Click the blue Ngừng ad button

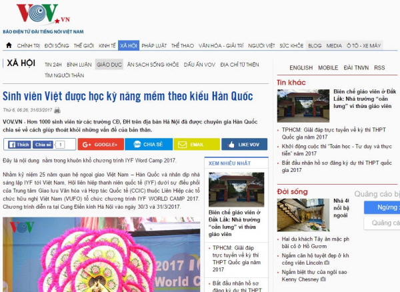click(x=382, y=207)
